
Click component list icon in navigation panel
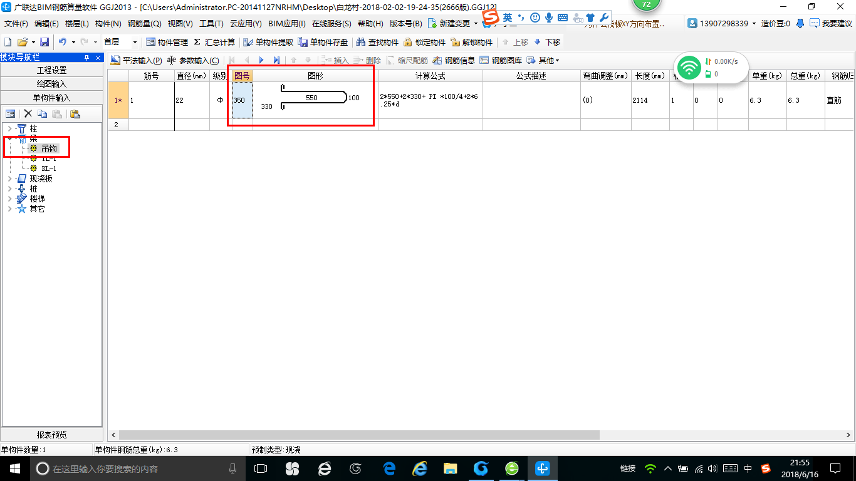coord(11,113)
